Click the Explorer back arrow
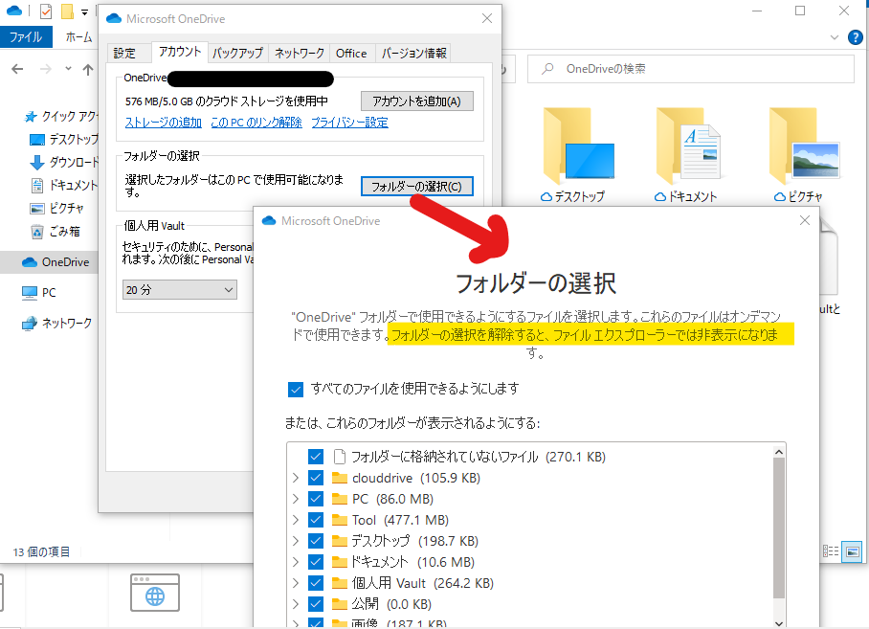Viewport: 869px width, 629px height. click(18, 69)
